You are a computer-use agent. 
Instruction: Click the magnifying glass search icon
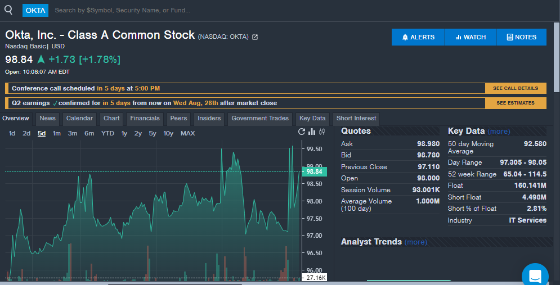pos(8,10)
